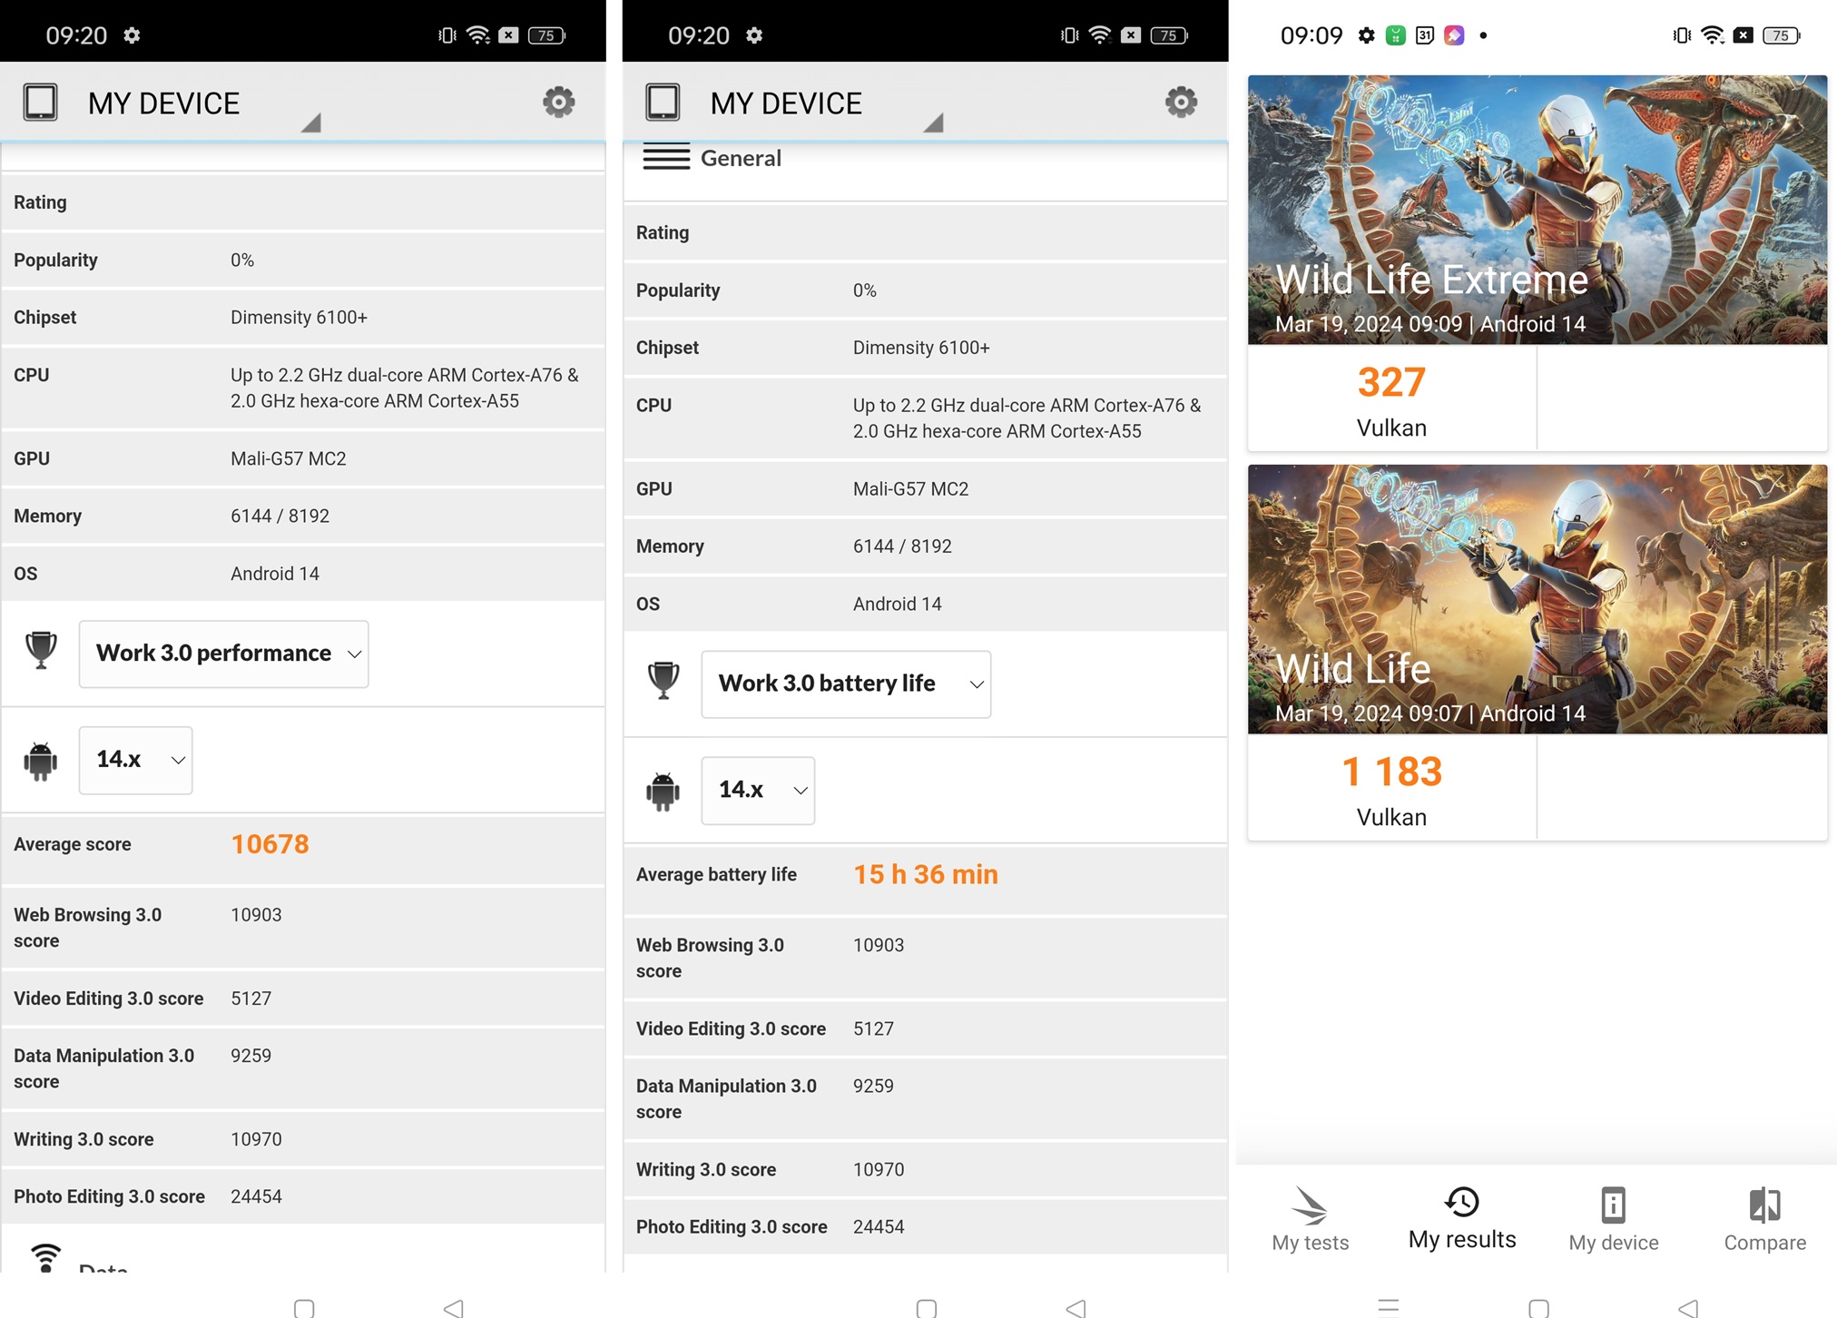
Task: Open the settings gear in the battery life view
Action: 1181,102
